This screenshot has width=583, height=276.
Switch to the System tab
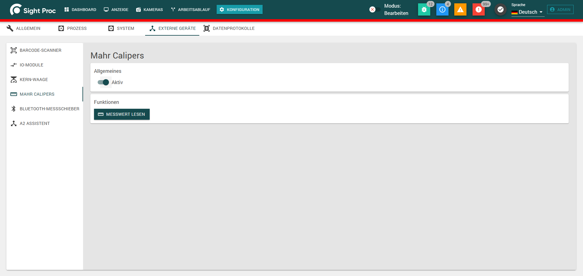point(121,28)
